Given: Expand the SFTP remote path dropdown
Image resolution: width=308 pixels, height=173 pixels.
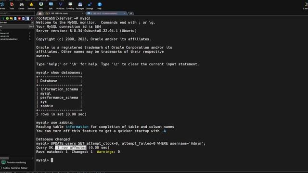Looking at the screenshot, I should [32, 23].
